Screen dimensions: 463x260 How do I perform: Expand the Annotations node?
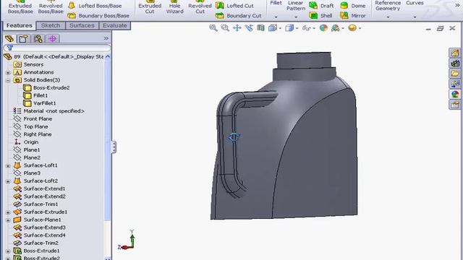[x=8, y=72]
